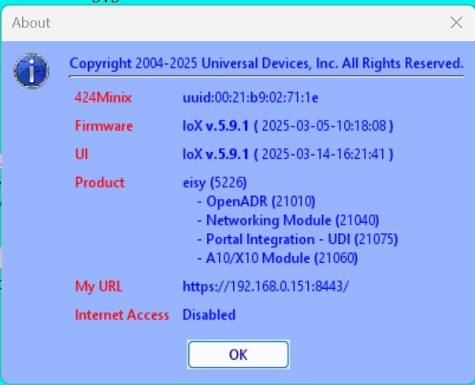Click the Product label
475x385 pixels.
point(100,183)
